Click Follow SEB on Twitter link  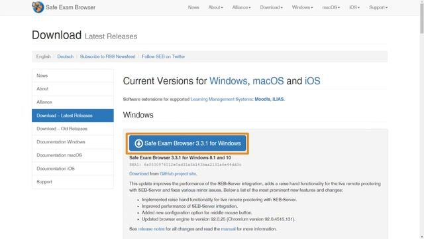[164, 56]
